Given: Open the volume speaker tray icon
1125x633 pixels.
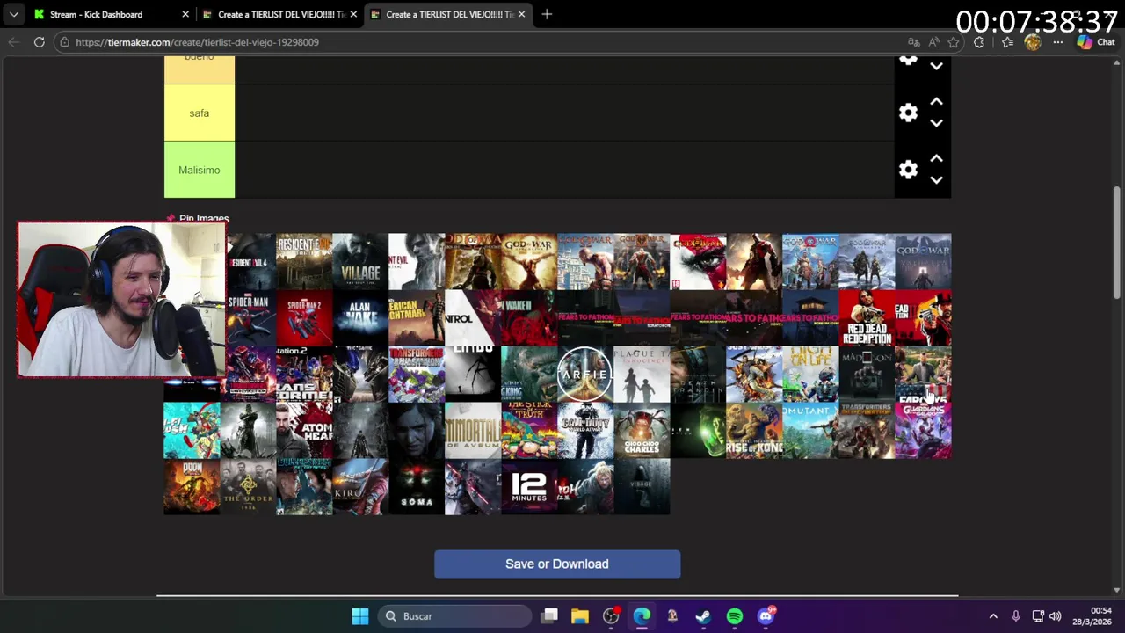Looking at the screenshot, I should 1055,616.
